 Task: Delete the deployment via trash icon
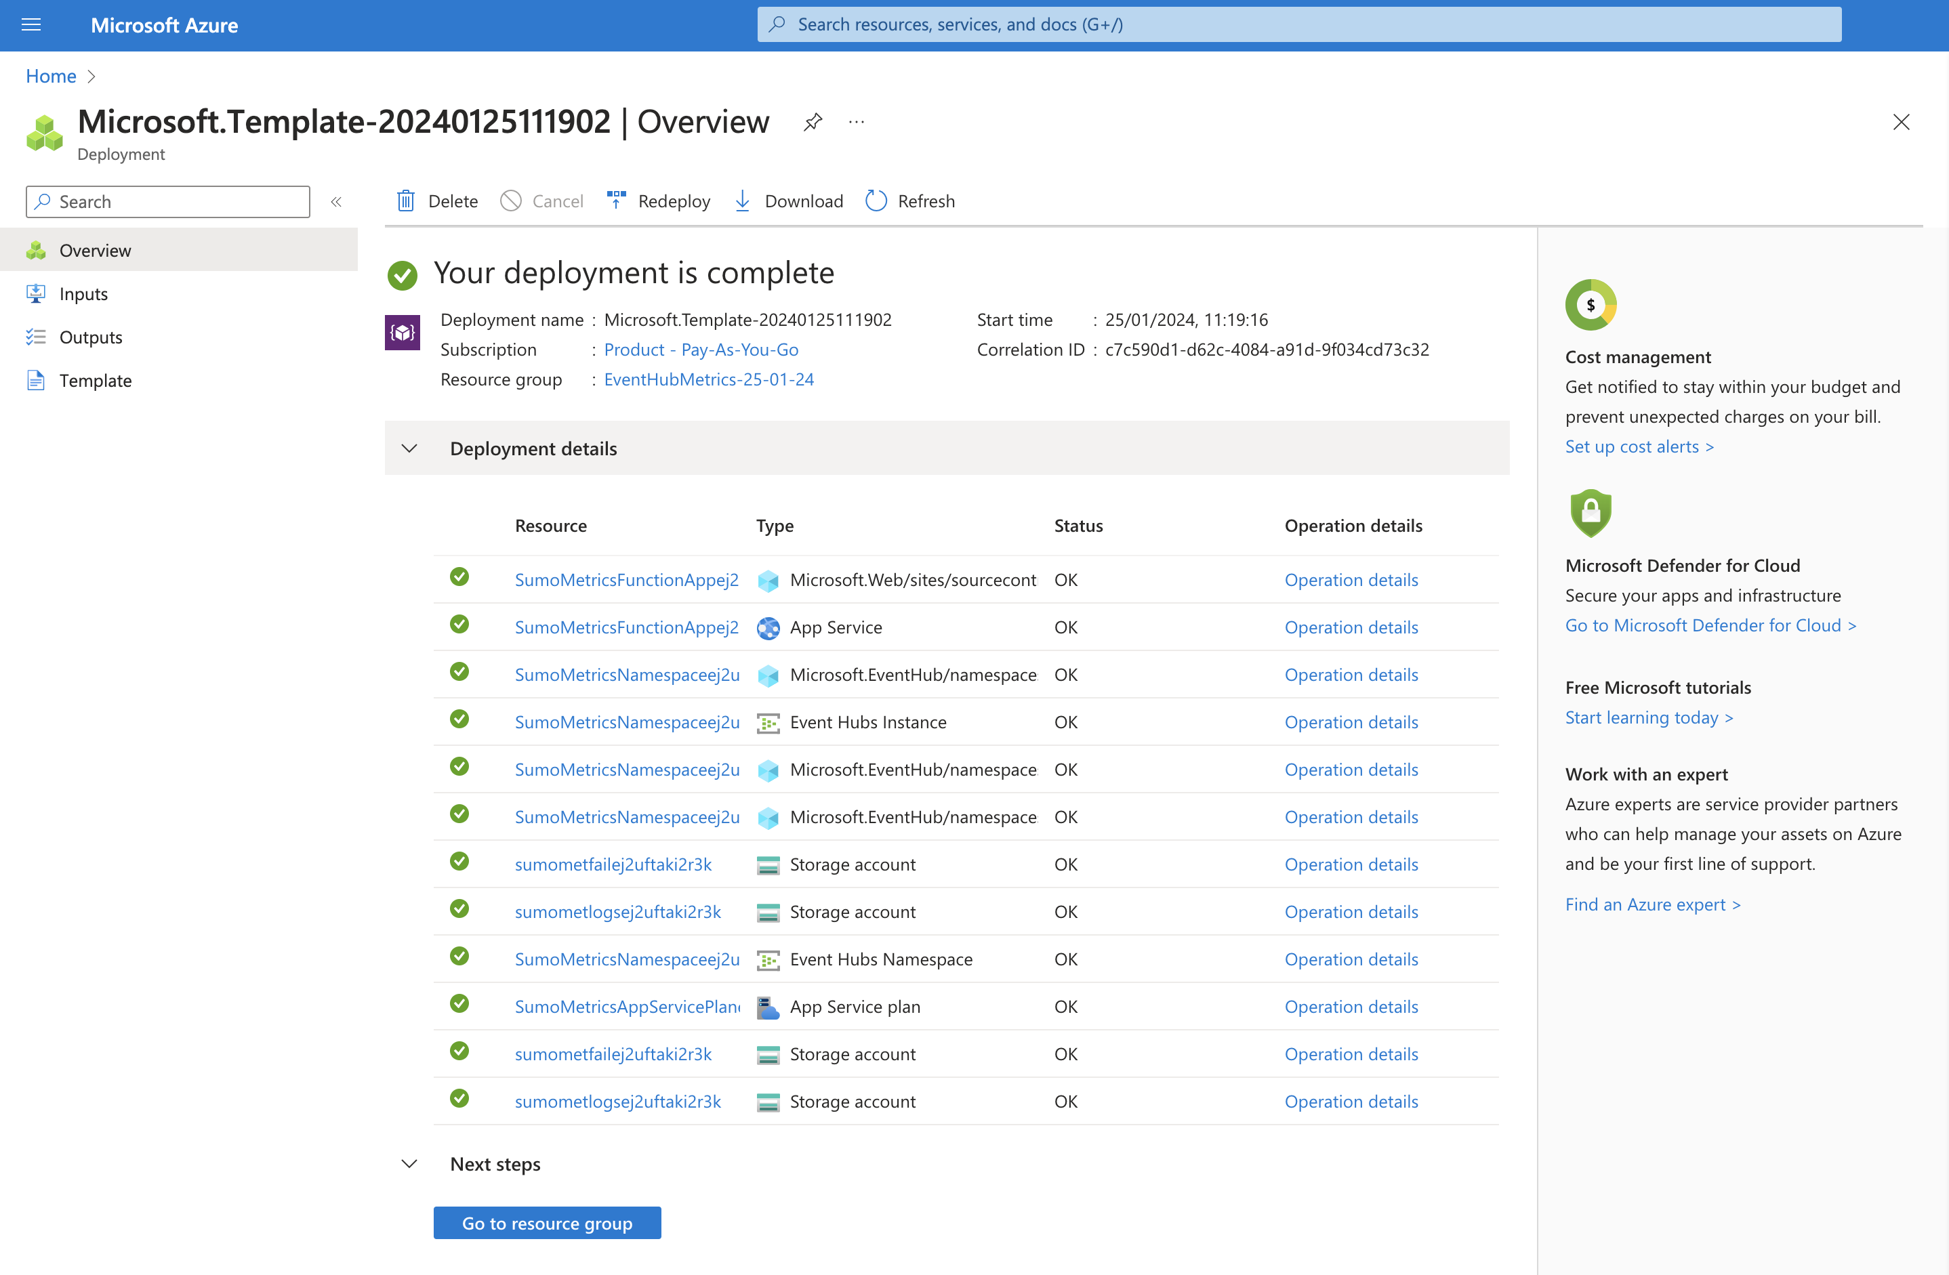pos(406,201)
